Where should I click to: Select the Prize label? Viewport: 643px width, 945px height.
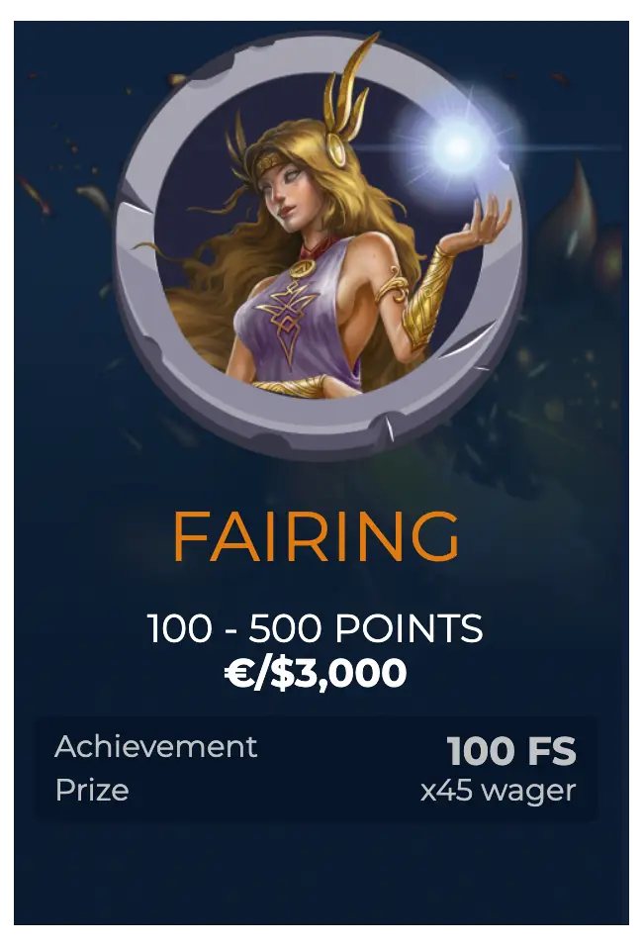coord(92,790)
